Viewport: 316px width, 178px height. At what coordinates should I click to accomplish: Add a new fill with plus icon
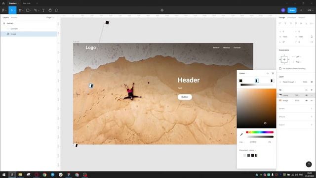pos(312,90)
